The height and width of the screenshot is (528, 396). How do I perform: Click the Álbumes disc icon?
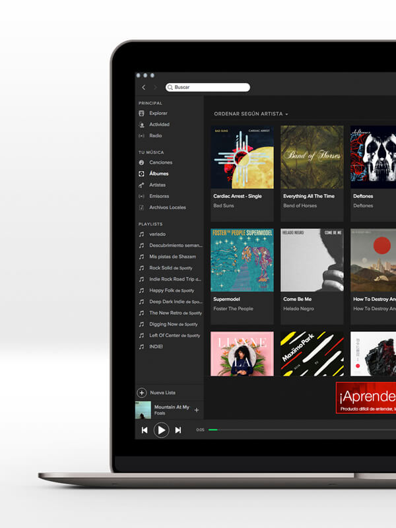[x=141, y=174]
